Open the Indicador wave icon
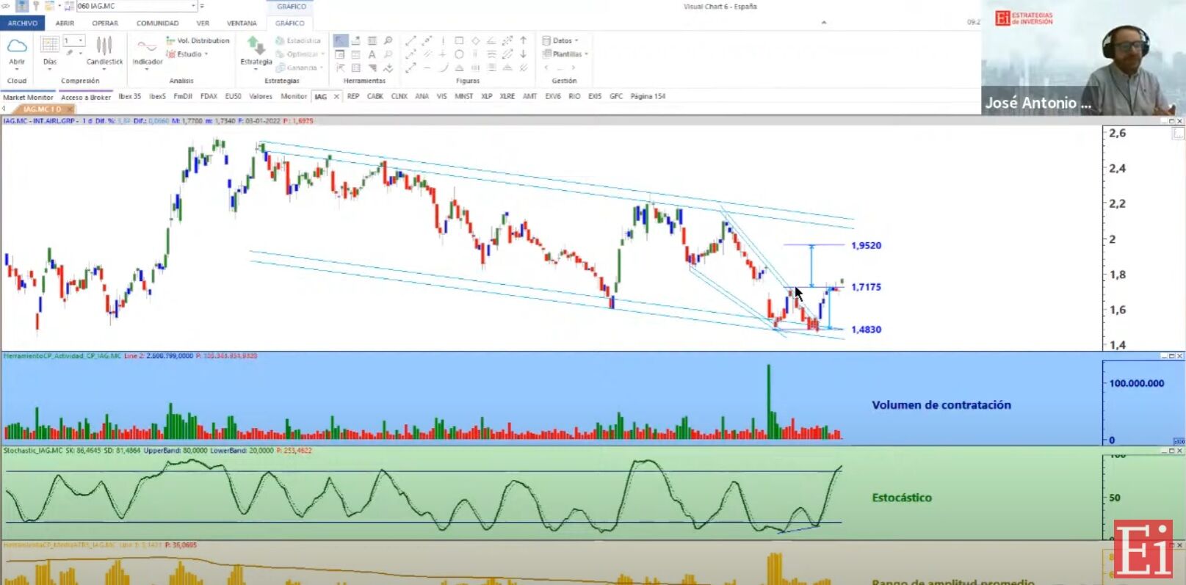1186x585 pixels. (x=147, y=46)
